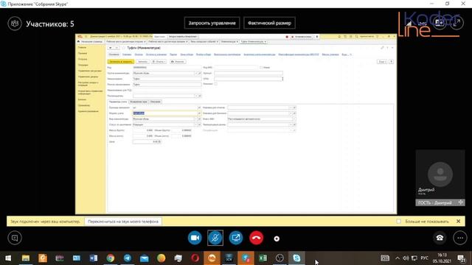Select Описание tab in shared 1C form
Viewport: 472px width, 265px height.
click(x=156, y=102)
